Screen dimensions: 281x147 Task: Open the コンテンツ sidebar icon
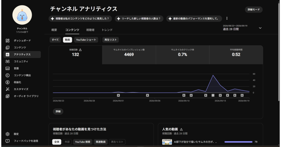tap(7, 48)
